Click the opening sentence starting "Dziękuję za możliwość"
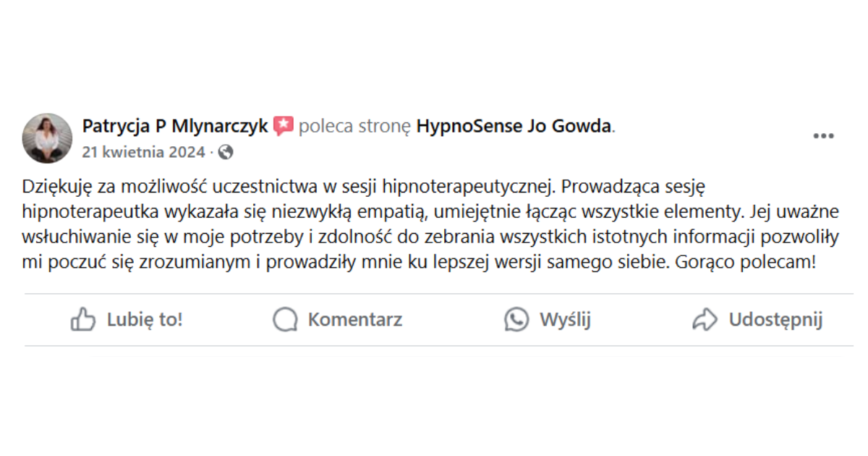The image size is (868, 456). [289, 187]
